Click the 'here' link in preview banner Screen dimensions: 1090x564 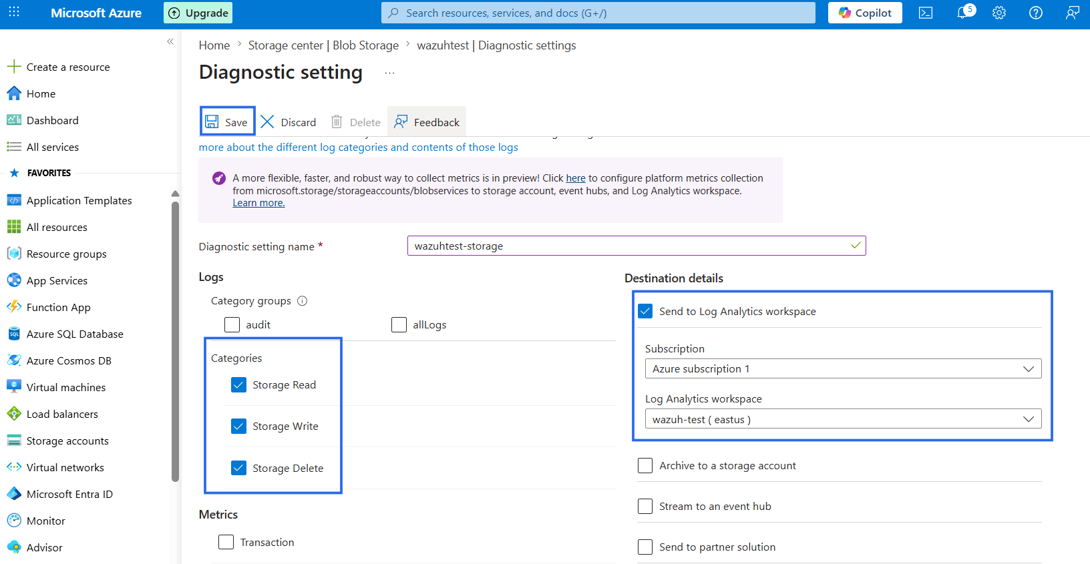click(x=576, y=178)
